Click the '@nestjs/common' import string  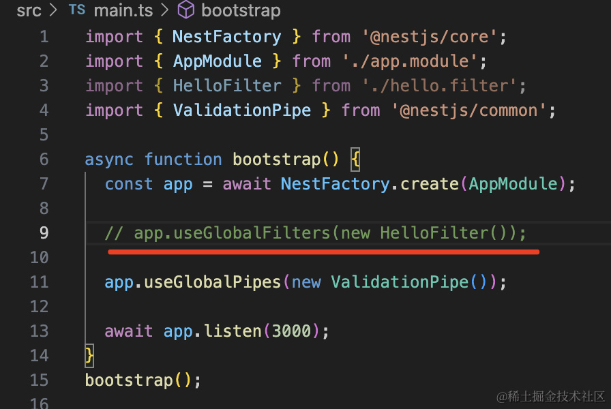pyautogui.click(x=473, y=110)
